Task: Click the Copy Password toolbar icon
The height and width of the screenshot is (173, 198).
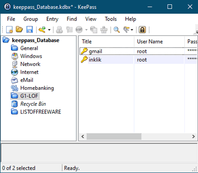Action: point(70,29)
